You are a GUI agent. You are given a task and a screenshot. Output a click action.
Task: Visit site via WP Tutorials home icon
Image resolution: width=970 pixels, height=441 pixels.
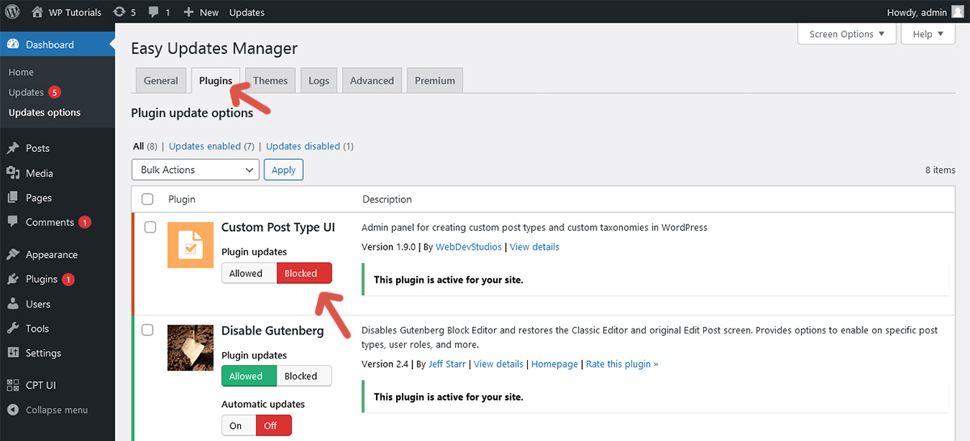(x=37, y=12)
